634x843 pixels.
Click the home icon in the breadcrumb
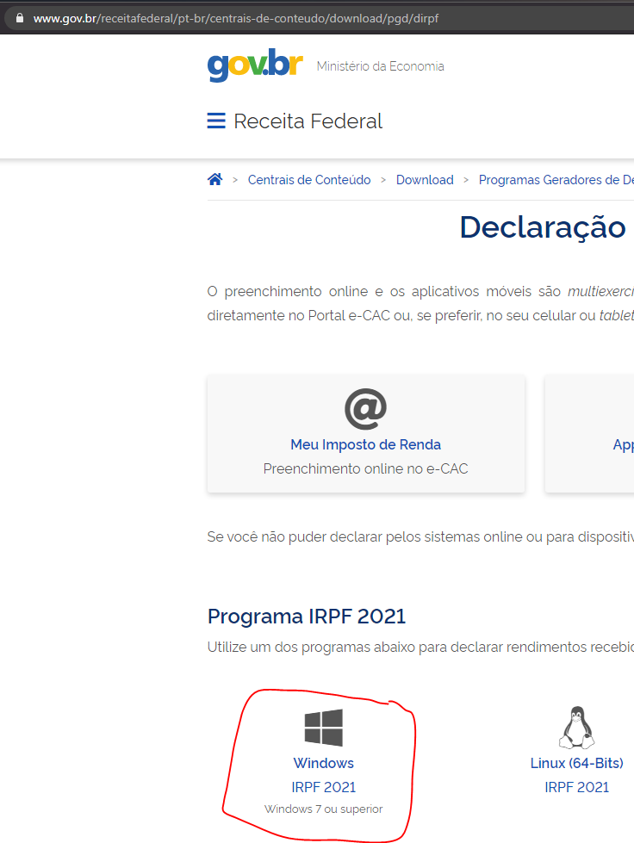[x=215, y=179]
